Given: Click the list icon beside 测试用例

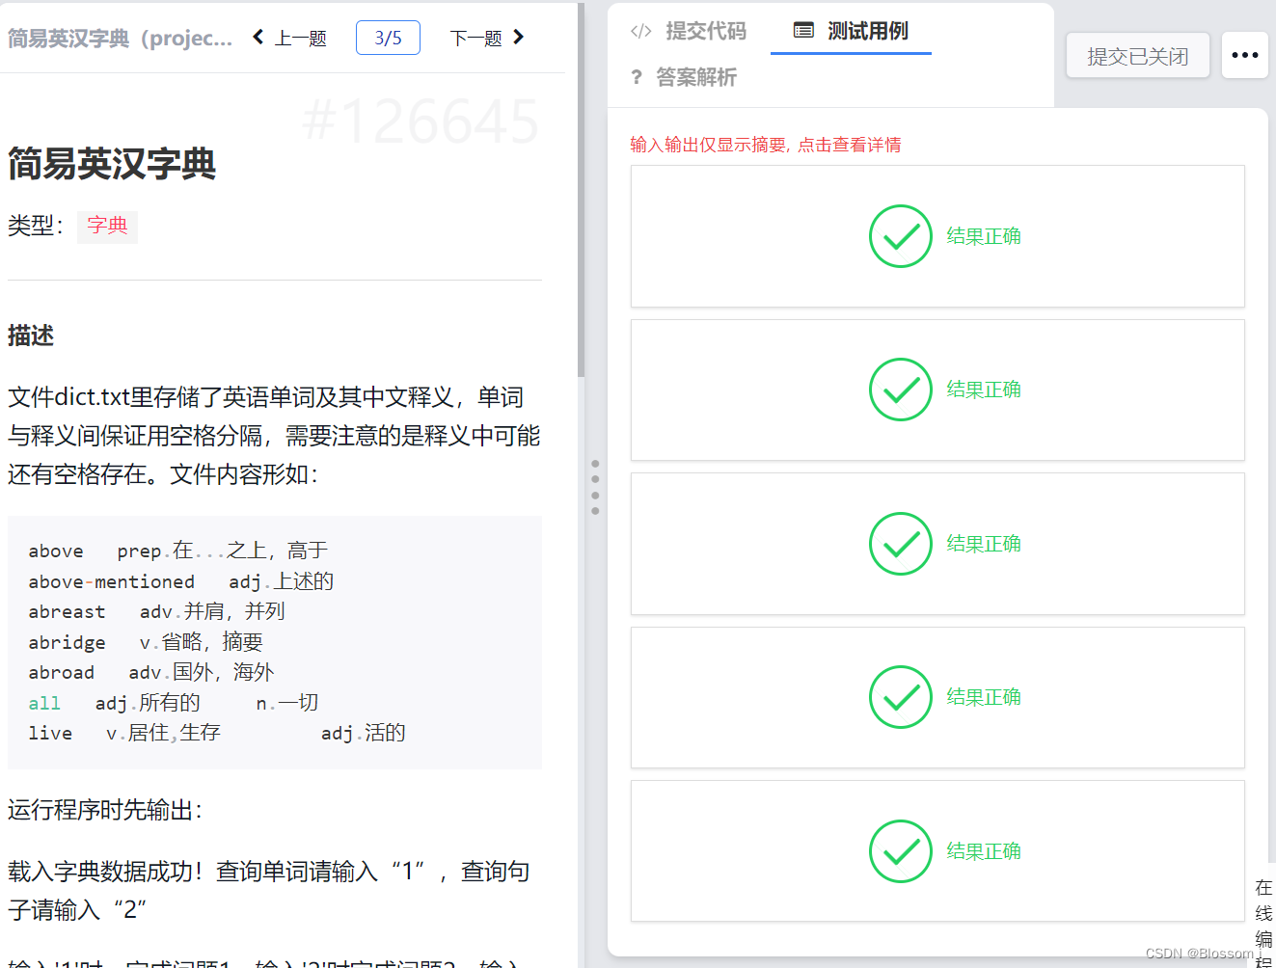Looking at the screenshot, I should [803, 31].
